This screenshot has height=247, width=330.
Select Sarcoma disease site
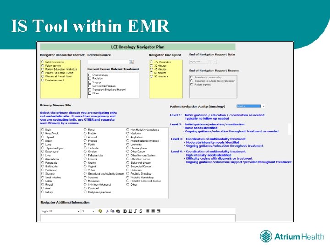[x=85, y=177]
